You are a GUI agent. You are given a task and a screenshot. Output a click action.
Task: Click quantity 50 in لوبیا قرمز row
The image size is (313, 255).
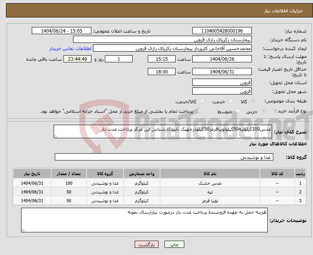[x=69, y=201]
